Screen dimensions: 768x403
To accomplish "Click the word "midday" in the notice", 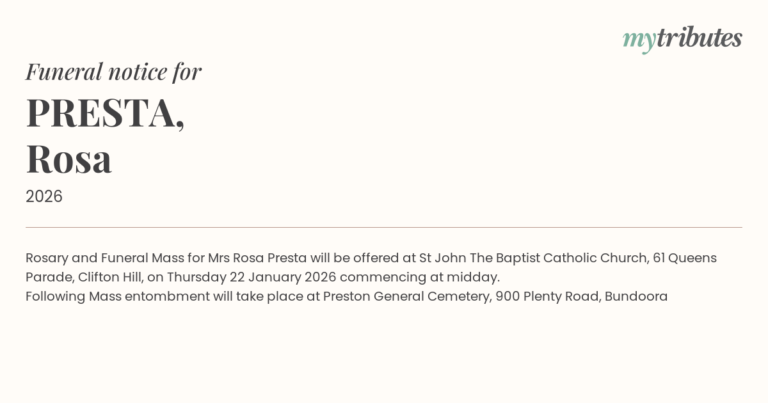I will [x=477, y=277].
